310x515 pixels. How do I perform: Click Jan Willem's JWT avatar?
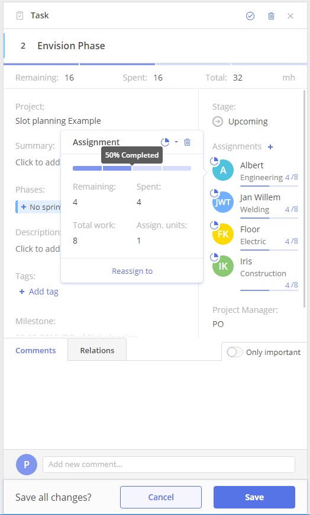coord(223,202)
